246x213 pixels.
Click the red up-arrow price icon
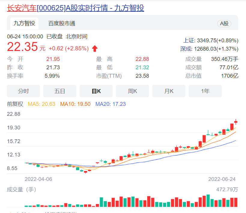95,48
